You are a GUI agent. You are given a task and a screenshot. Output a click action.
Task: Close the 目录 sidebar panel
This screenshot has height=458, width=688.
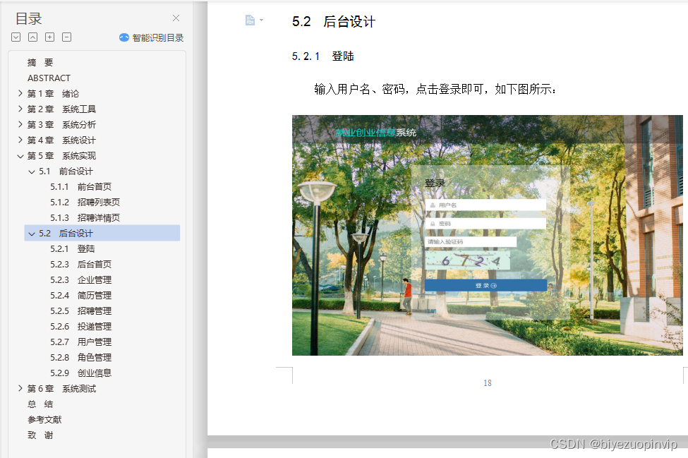[x=176, y=18]
